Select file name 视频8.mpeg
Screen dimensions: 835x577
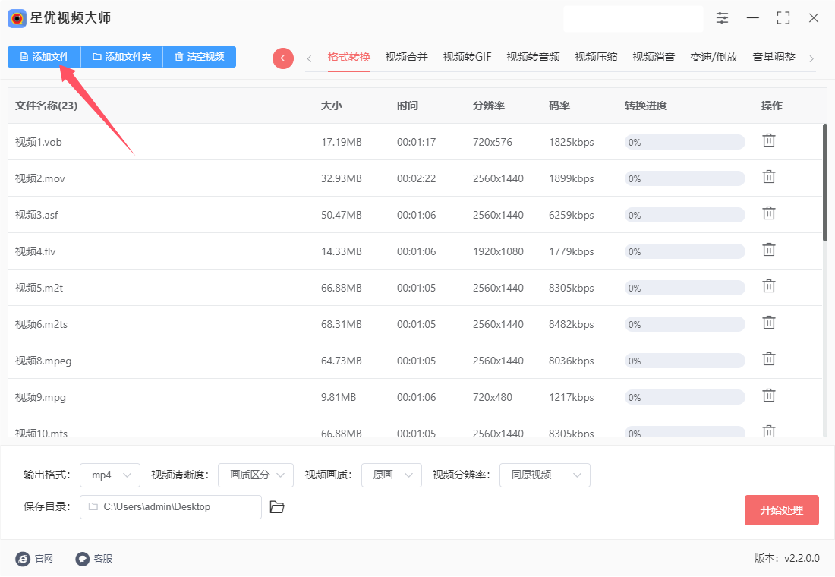coord(43,361)
